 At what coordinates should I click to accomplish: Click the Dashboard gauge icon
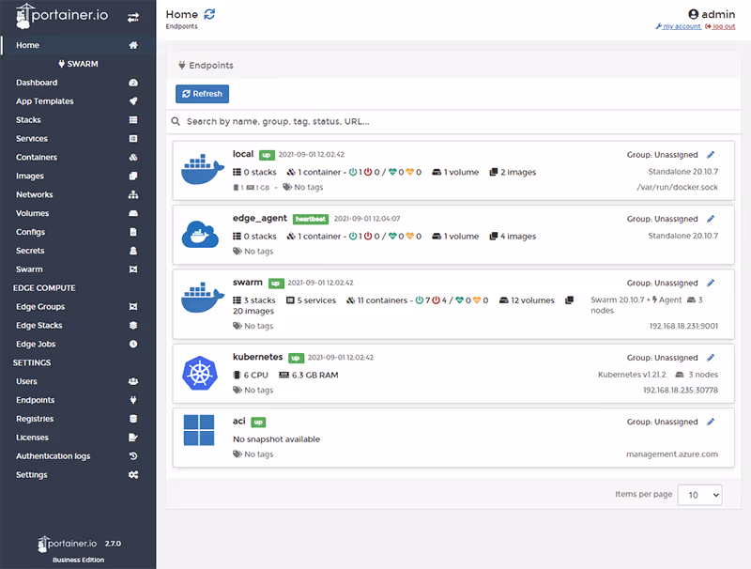click(133, 83)
